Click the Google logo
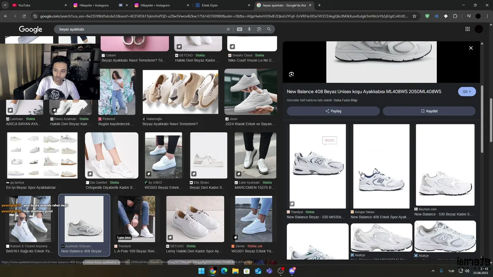Viewport: 493px width, 277px height. click(x=30, y=30)
